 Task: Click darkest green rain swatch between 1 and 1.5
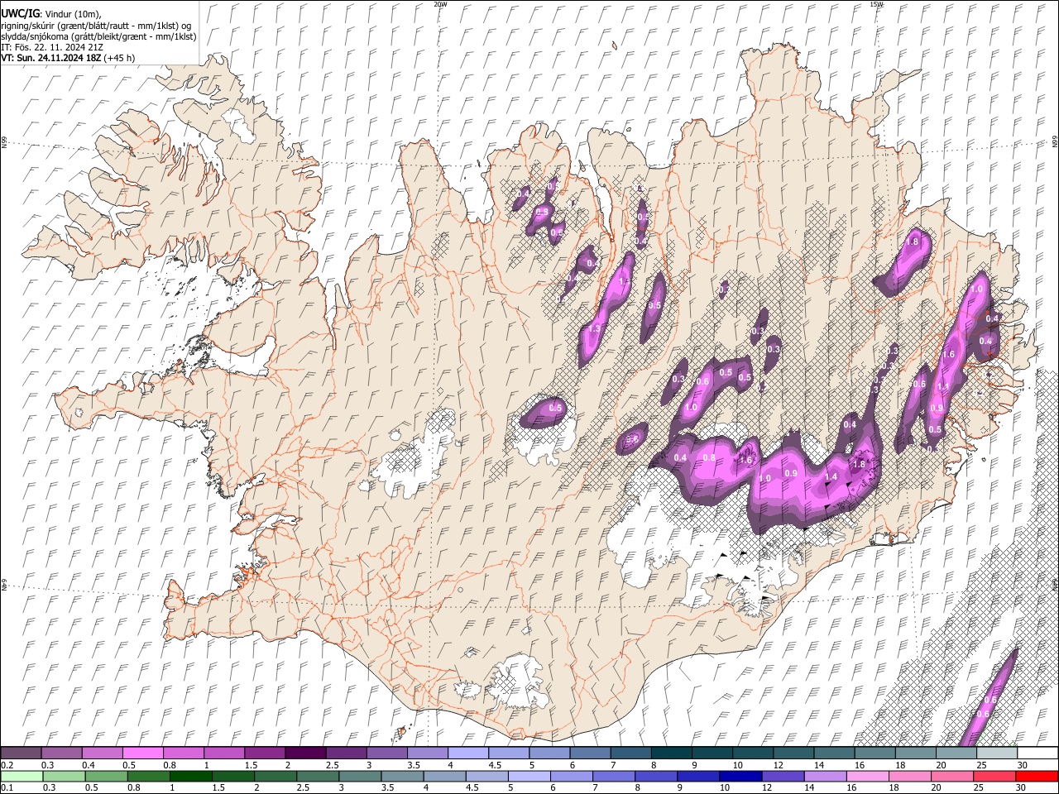coord(190,777)
